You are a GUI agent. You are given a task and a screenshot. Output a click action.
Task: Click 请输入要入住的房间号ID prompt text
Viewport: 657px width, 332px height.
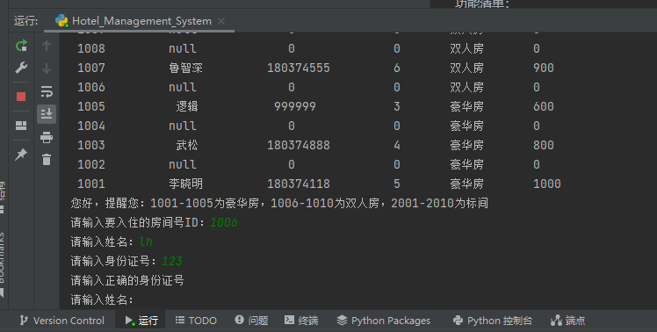point(137,222)
